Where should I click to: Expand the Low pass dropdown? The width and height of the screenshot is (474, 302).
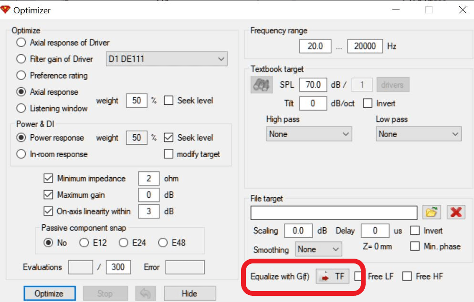[418, 134]
